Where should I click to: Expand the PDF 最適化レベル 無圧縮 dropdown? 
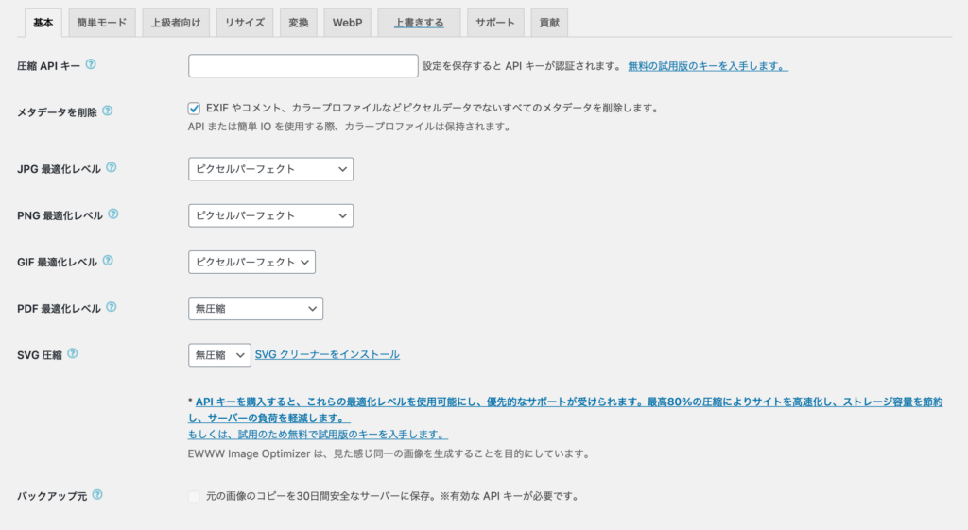click(x=255, y=309)
